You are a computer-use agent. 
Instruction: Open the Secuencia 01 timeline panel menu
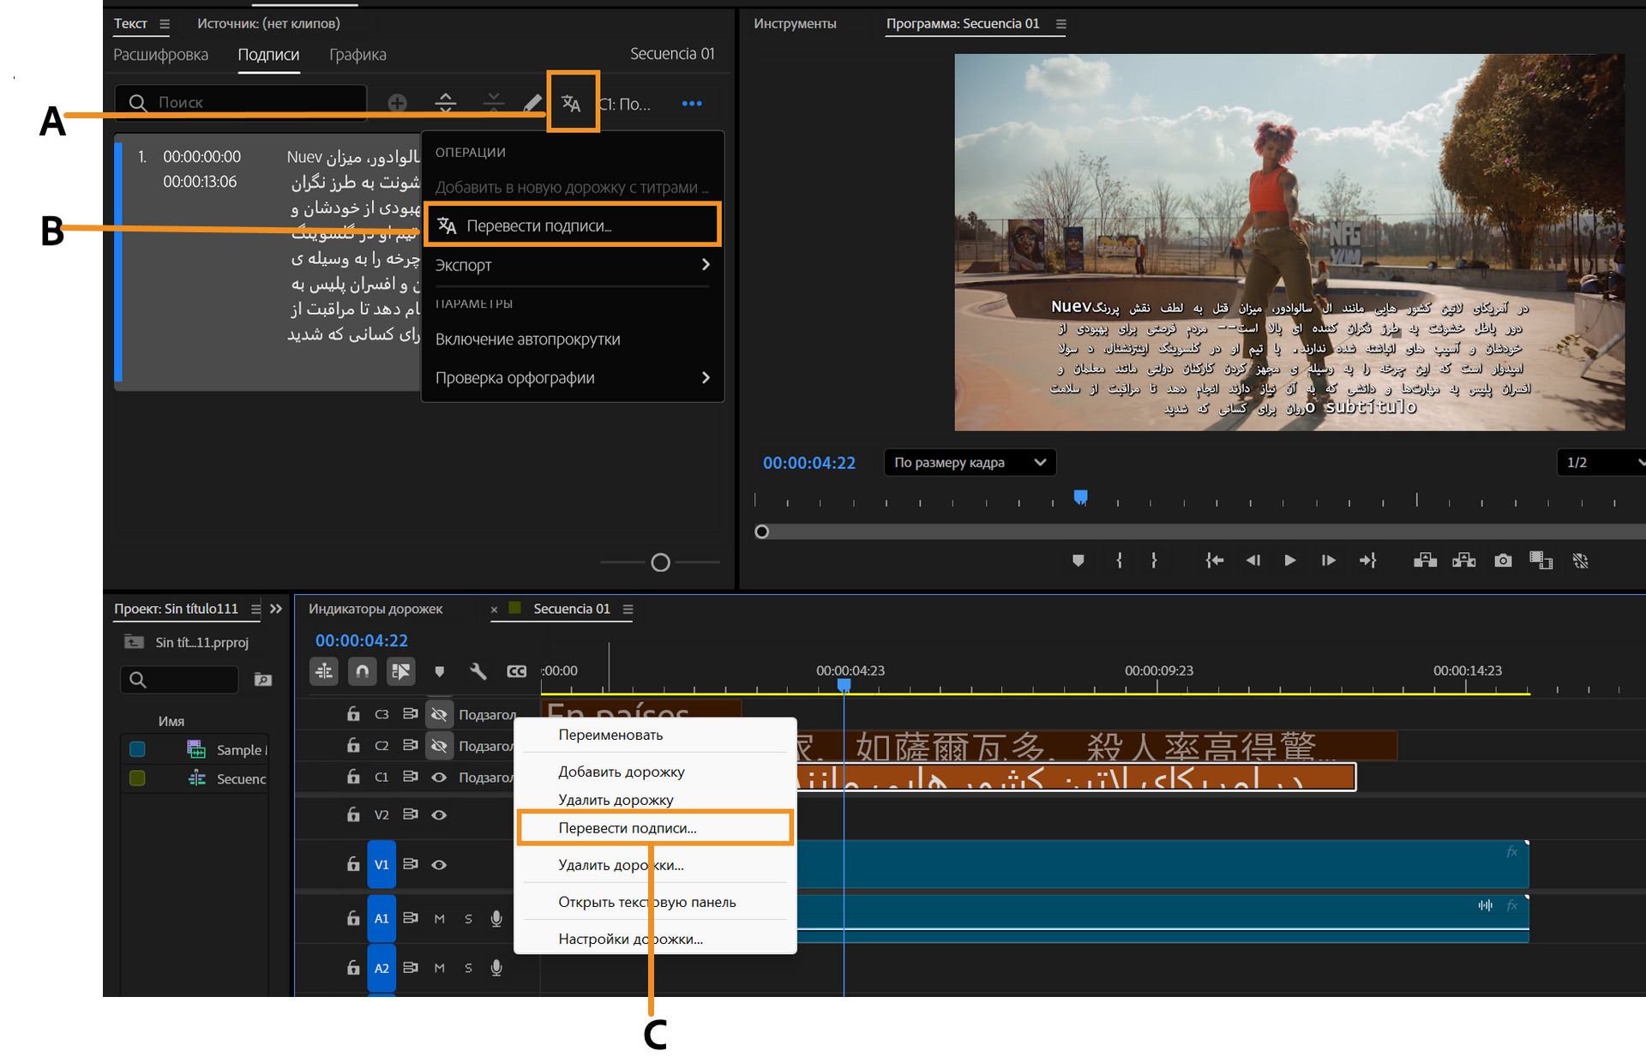tap(629, 609)
